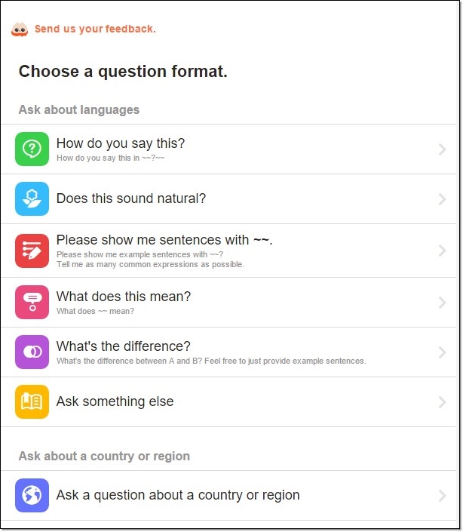Select Does this sound natural? option

click(228, 199)
